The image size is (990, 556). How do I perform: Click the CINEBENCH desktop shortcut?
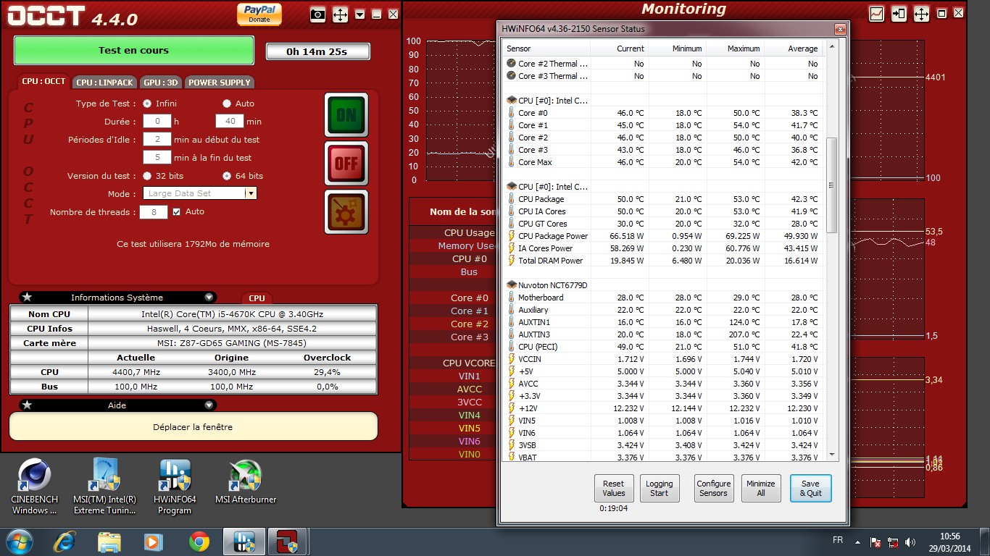click(x=34, y=486)
